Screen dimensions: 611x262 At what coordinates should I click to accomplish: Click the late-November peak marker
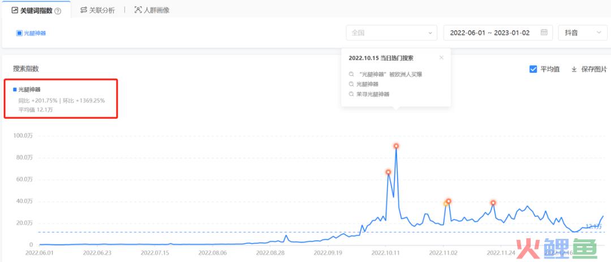pyautogui.click(x=493, y=203)
